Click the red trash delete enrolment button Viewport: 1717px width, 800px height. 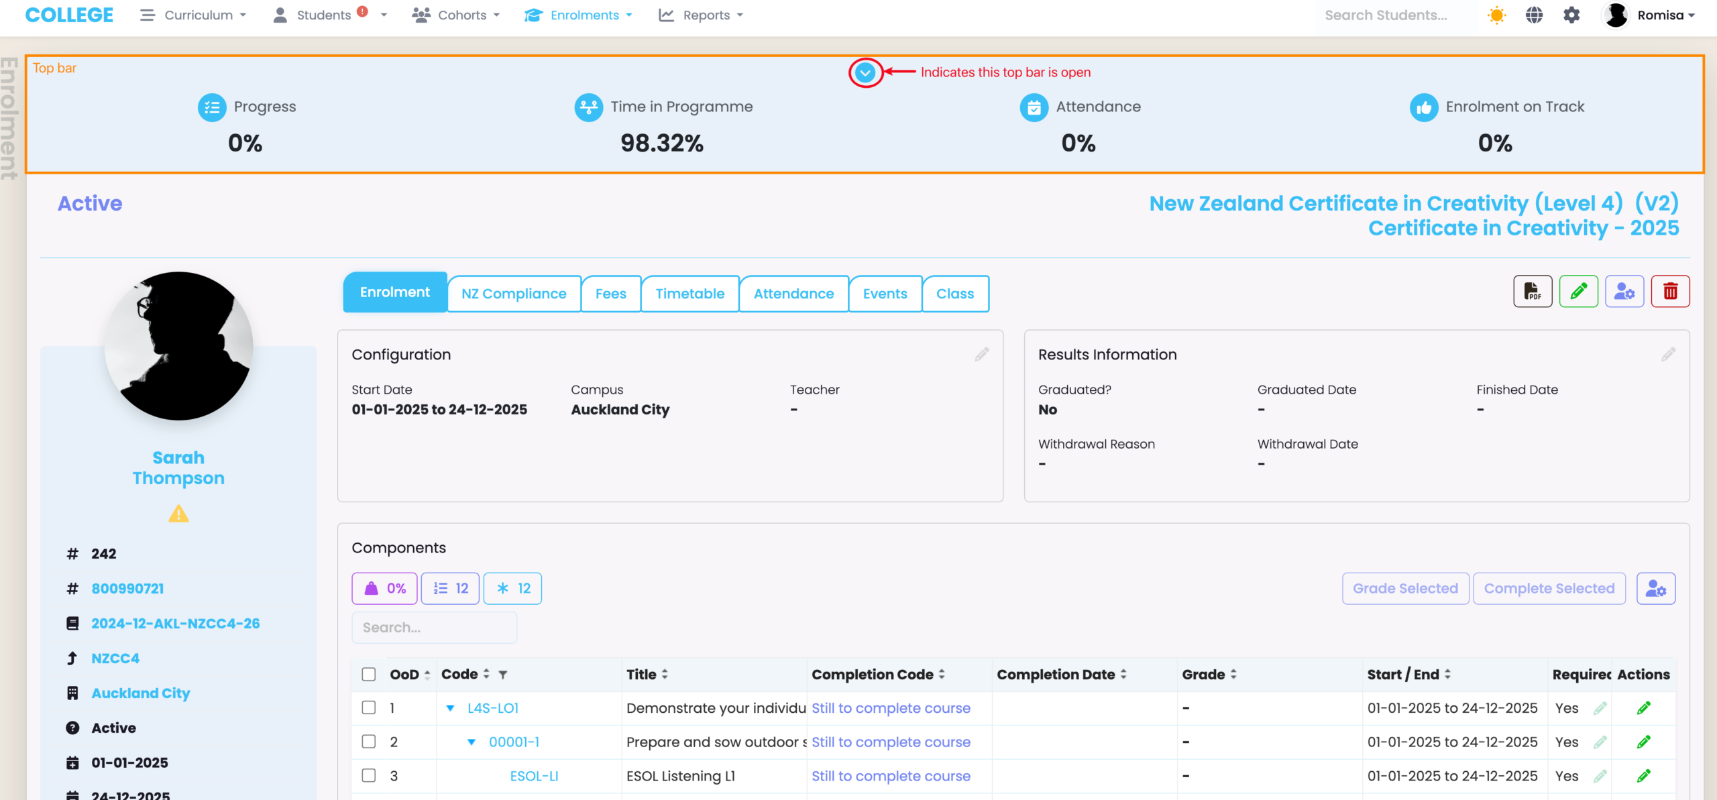1670,292
